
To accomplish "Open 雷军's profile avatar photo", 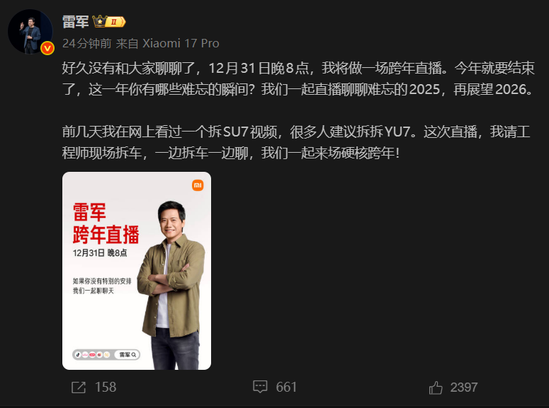I will click(x=30, y=31).
